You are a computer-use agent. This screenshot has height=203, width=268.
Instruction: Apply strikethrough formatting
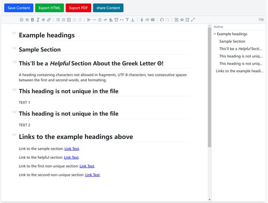[x=43, y=19]
